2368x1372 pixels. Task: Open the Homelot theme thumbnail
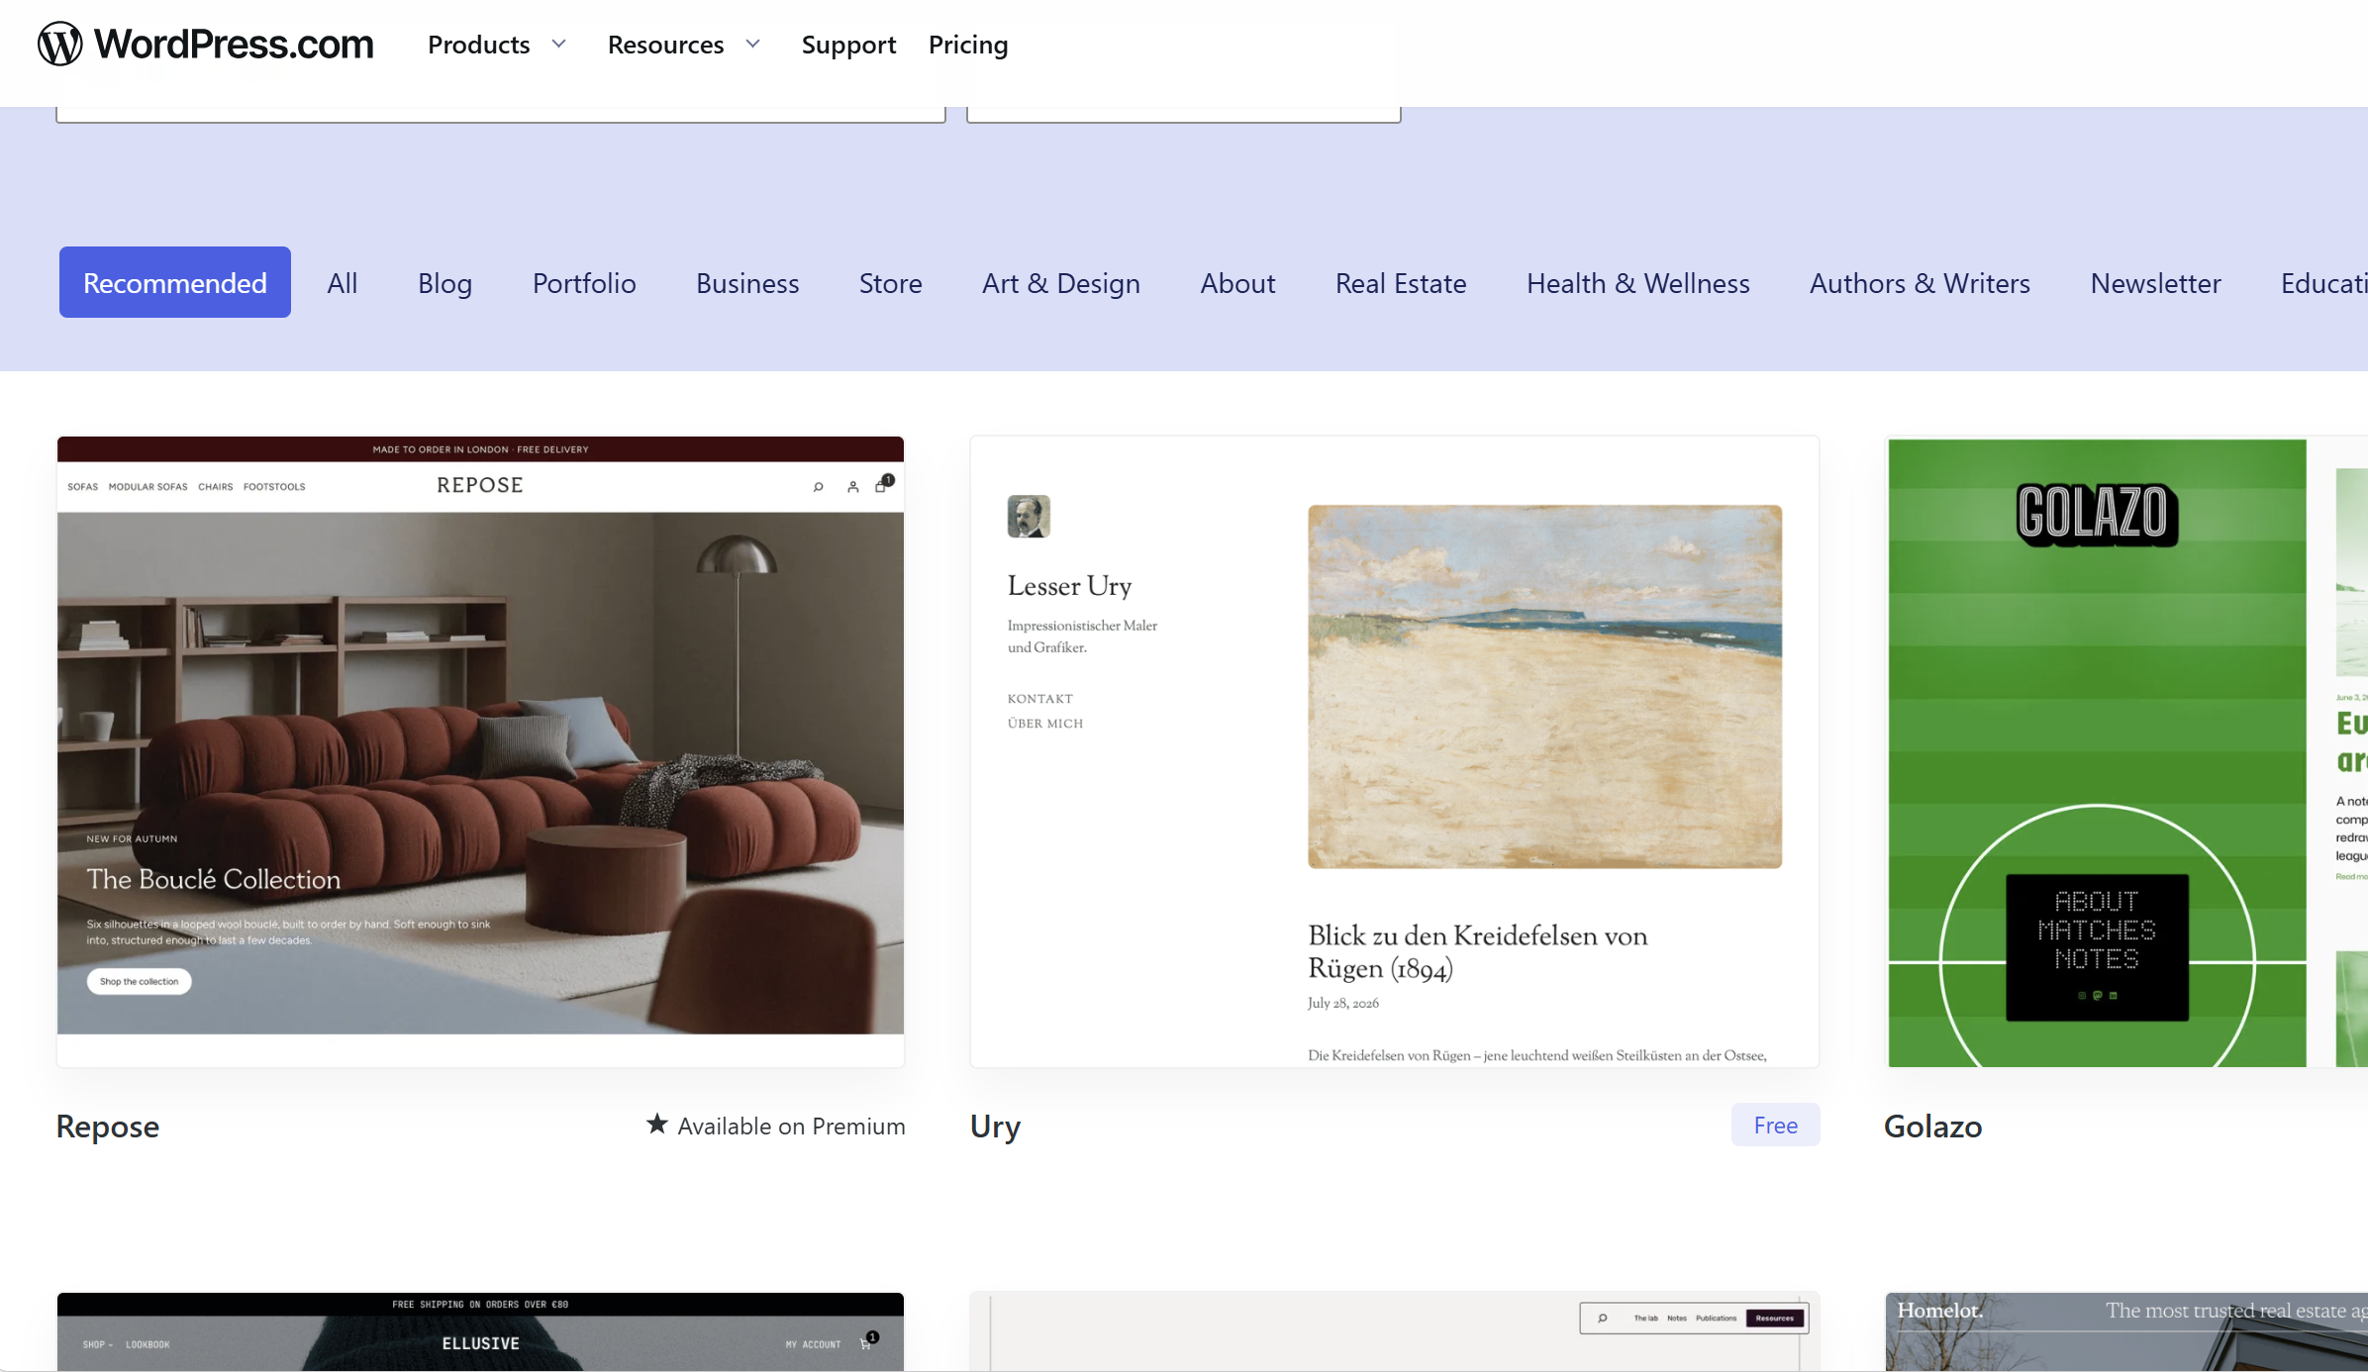click(2126, 1331)
